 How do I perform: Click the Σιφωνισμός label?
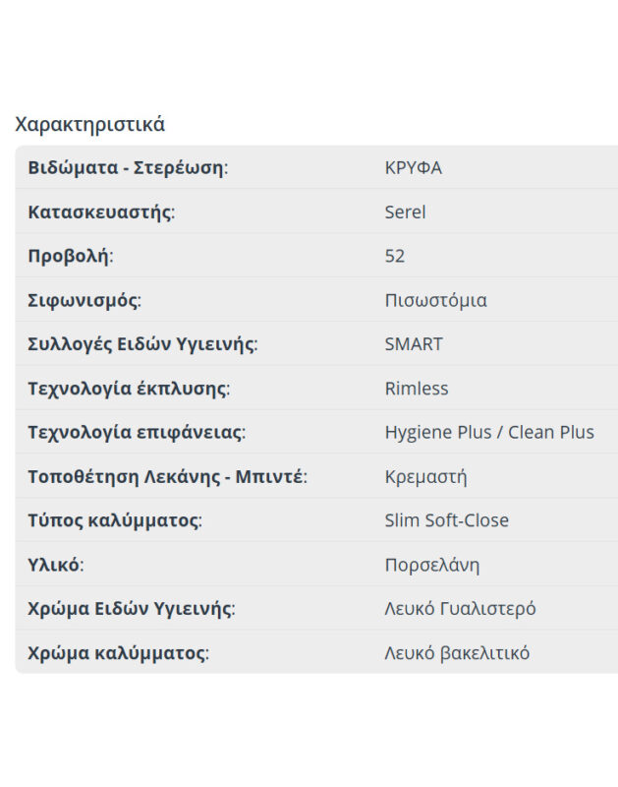[85, 300]
